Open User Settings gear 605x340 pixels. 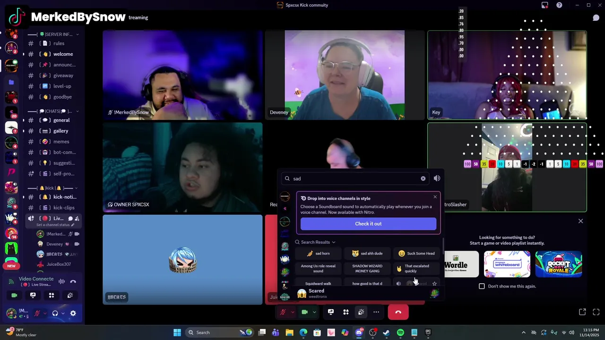tap(73, 313)
